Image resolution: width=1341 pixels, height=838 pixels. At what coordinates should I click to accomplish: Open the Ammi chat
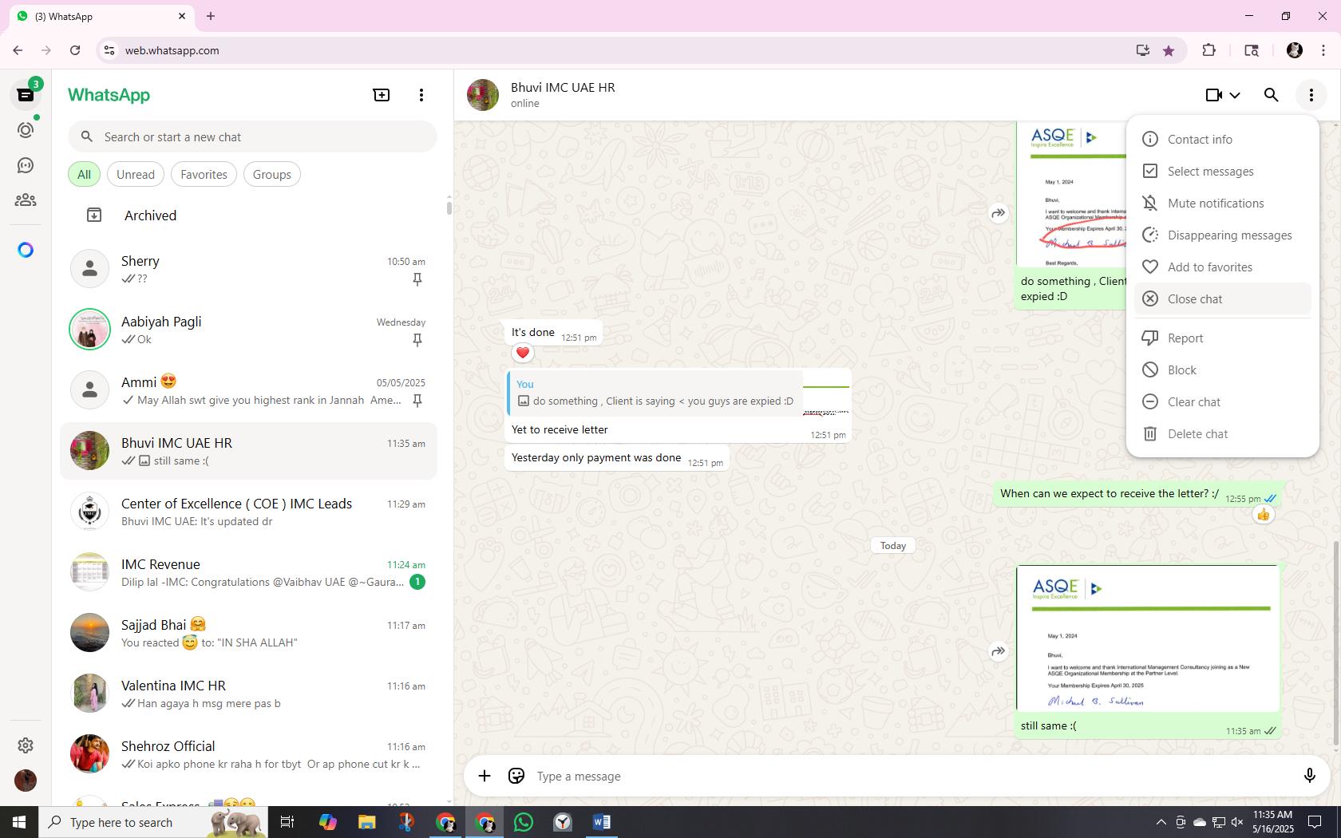coord(249,390)
